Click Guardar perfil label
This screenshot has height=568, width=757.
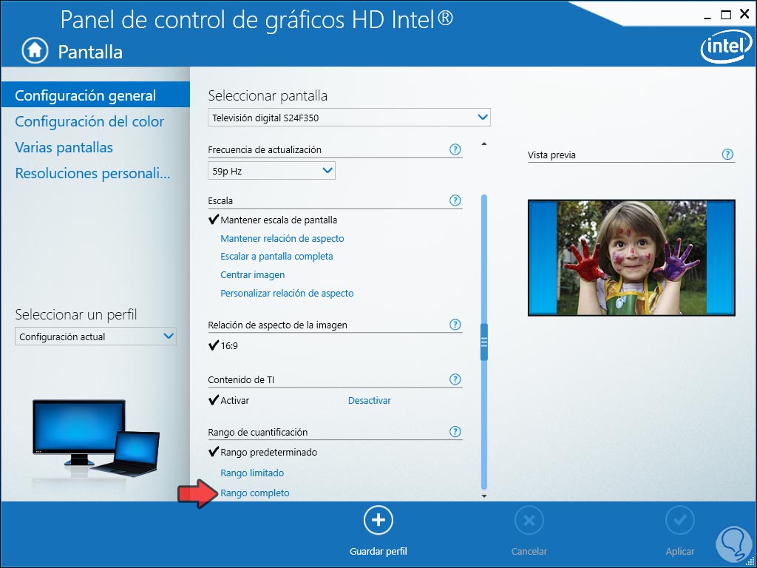pyautogui.click(x=378, y=551)
